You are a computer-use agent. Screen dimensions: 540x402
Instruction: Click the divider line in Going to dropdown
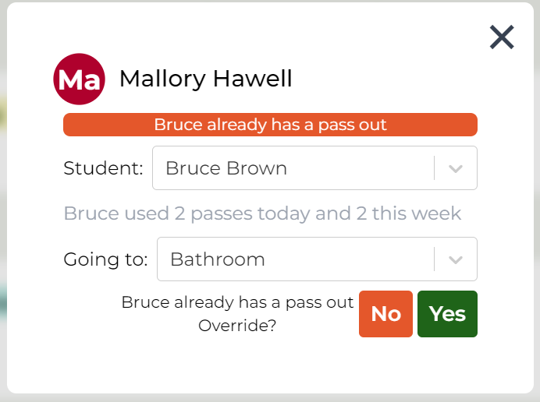(x=435, y=259)
